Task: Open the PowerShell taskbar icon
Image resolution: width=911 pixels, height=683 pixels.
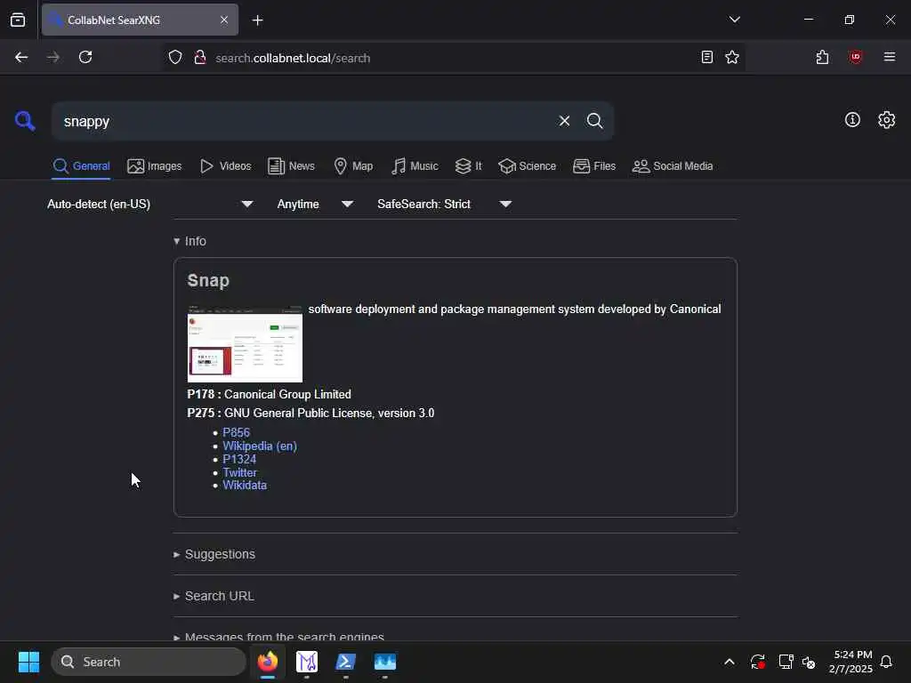Action: point(346,662)
